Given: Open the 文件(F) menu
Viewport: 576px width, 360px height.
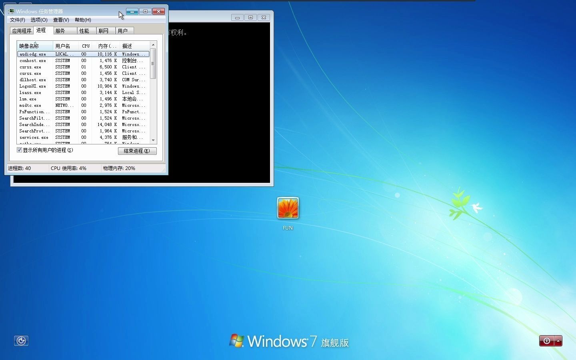Looking at the screenshot, I should tap(17, 20).
